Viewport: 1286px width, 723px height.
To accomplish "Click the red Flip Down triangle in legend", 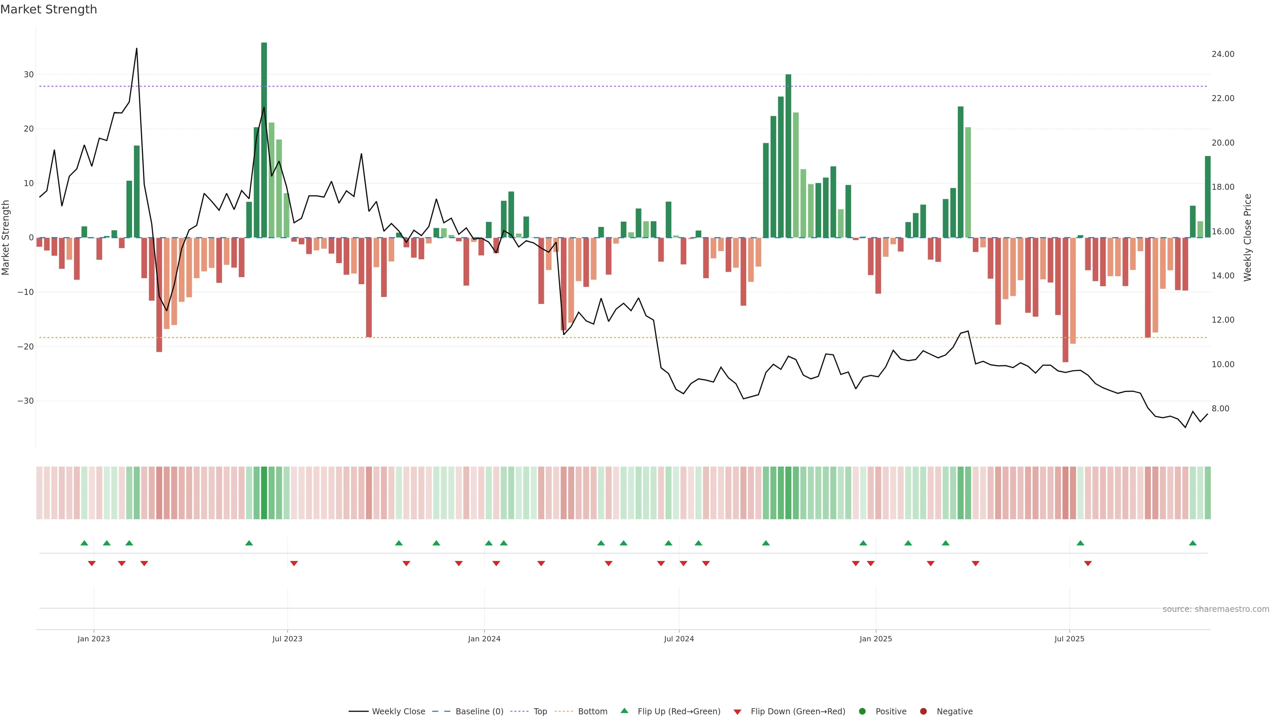I will pos(737,712).
